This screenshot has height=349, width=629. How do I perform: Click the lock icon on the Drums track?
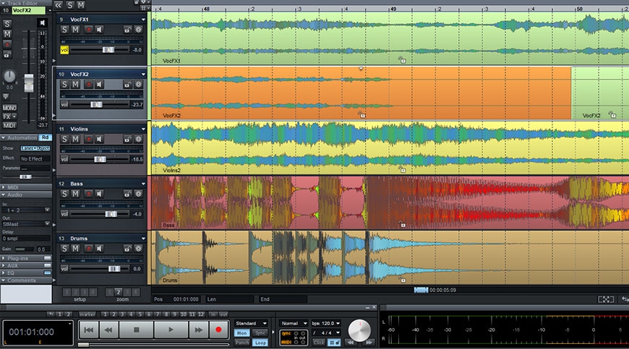point(127,249)
